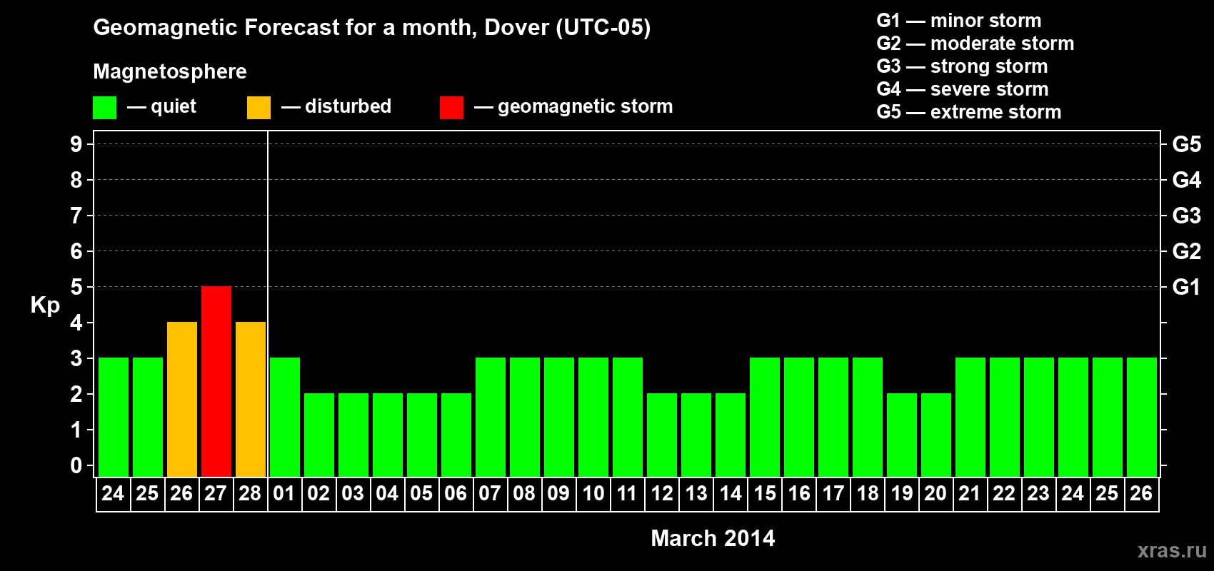Click the date label 14
Screen dimensions: 1214x571
pos(731,494)
